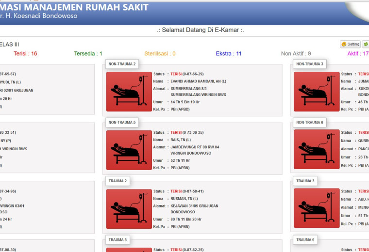Click the NON-TRAUMA 2 occupied bed icon
This screenshot has width=369, height=252.
coord(129,92)
